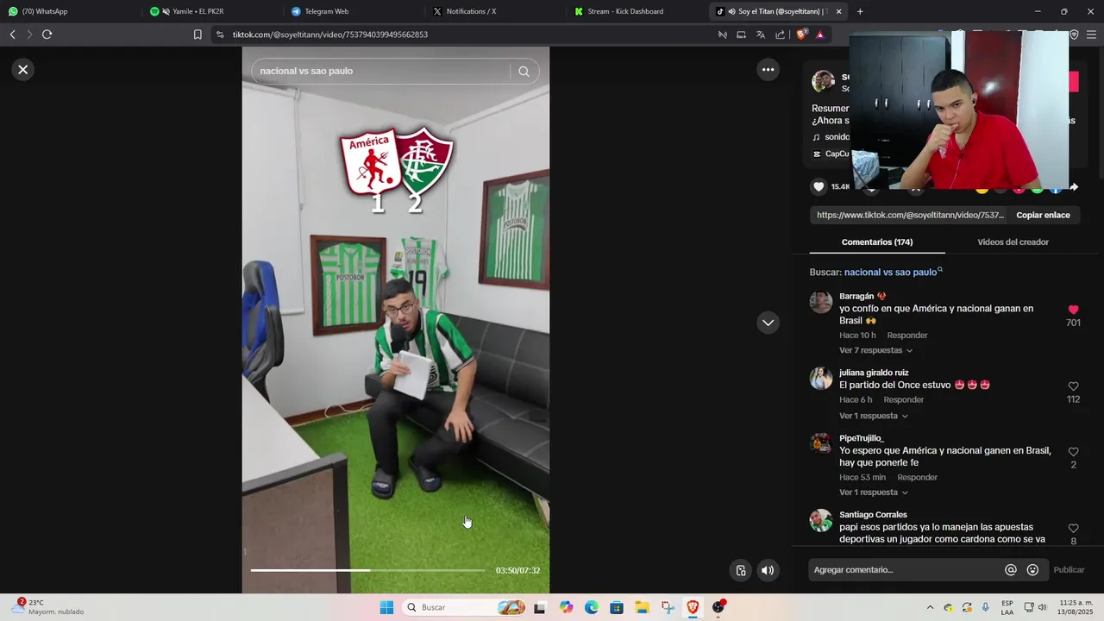Mute the video with speaker icon
The image size is (1104, 621).
pos(768,570)
